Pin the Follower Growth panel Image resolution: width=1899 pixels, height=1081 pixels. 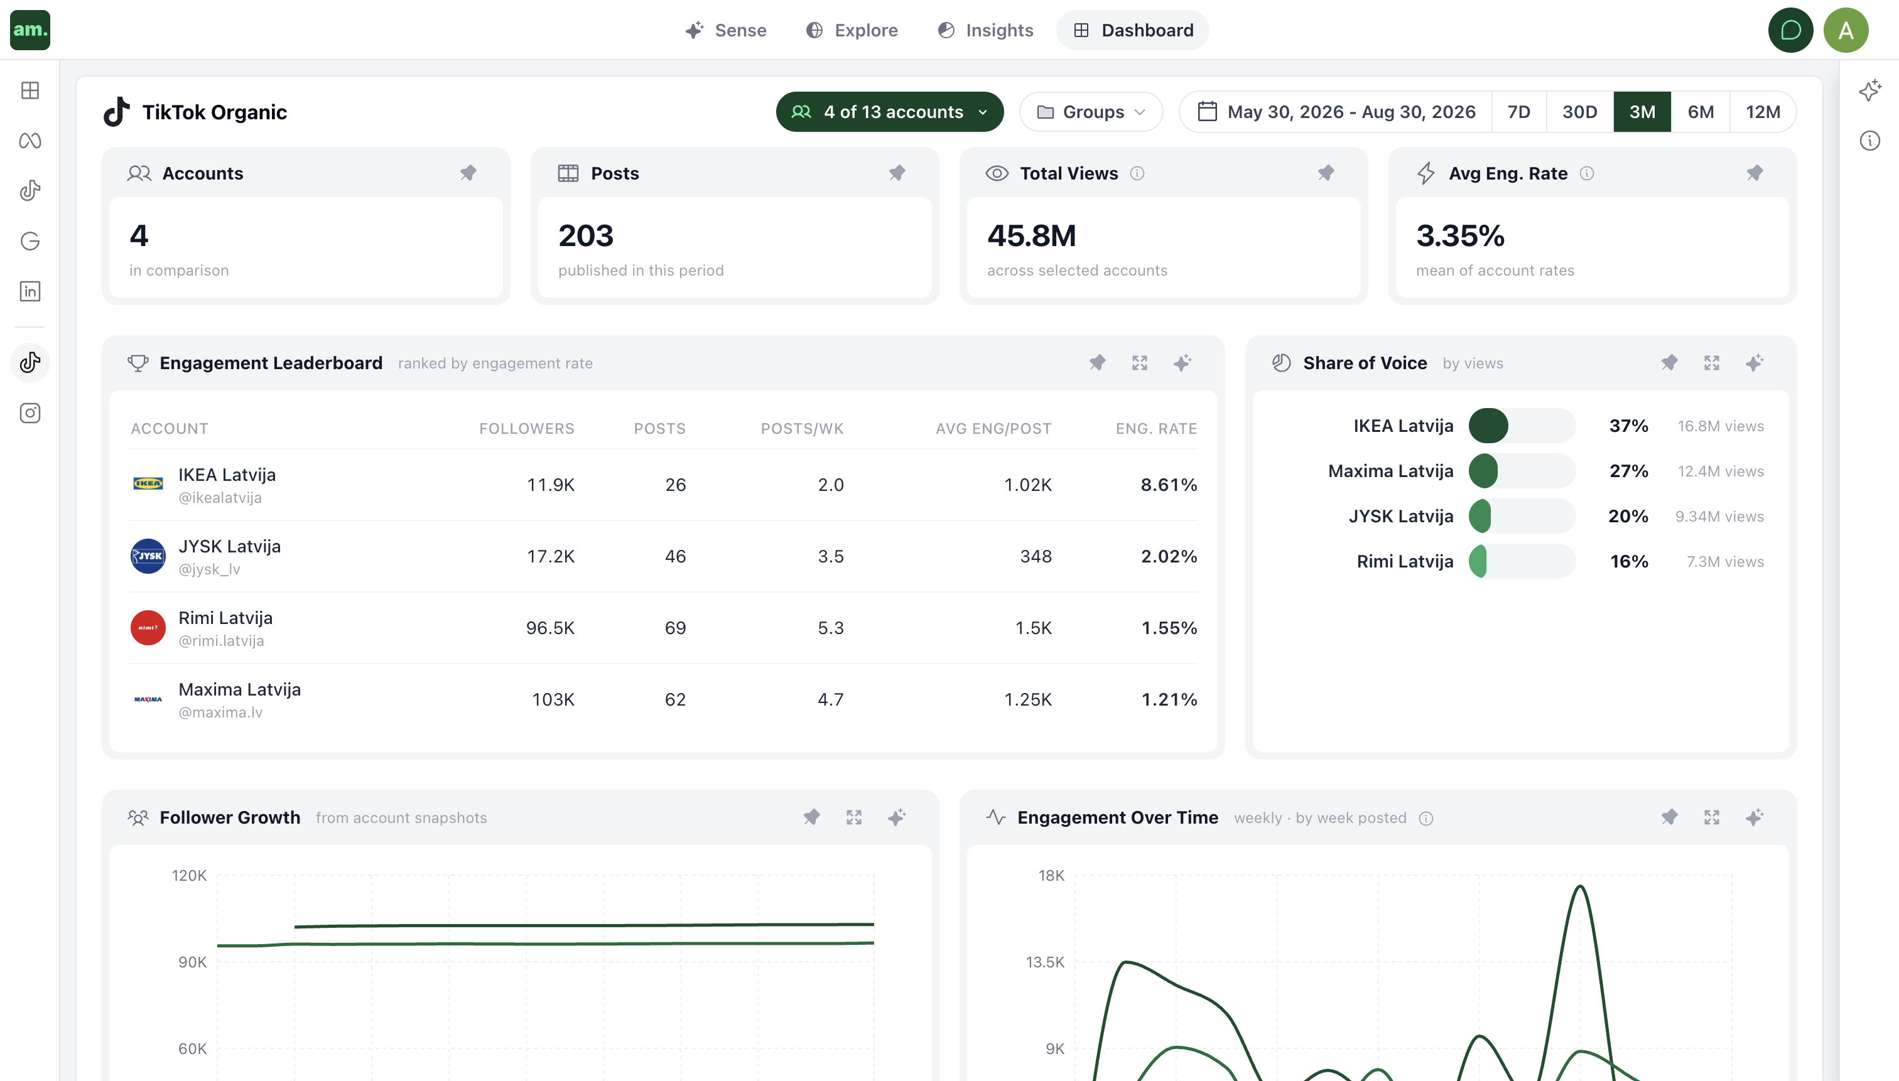pyautogui.click(x=812, y=817)
